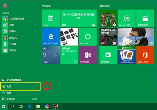Image resolution: width=157 pixels, height=110 pixels.
Task: Expand 文件资源管理器 arrow
Action: click(x=36, y=80)
